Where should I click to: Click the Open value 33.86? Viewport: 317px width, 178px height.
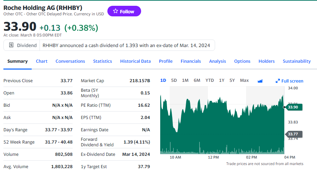pos(66,93)
